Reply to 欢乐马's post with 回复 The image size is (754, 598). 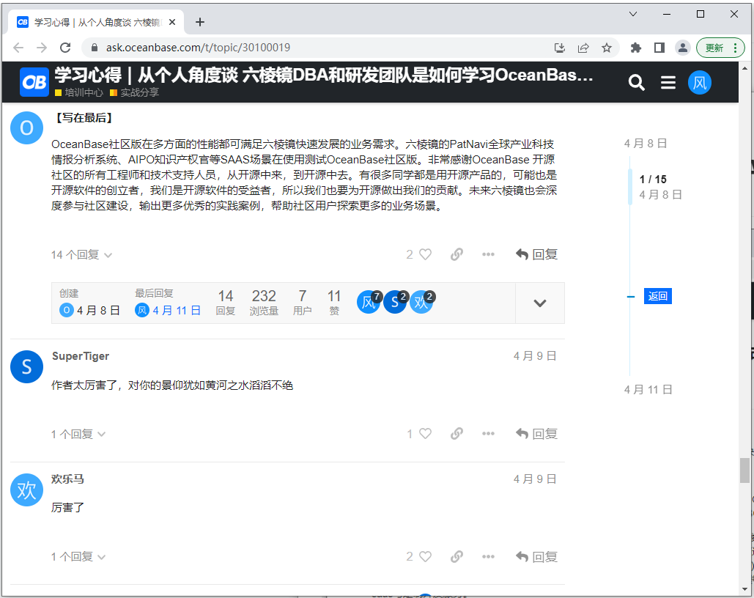(x=536, y=557)
